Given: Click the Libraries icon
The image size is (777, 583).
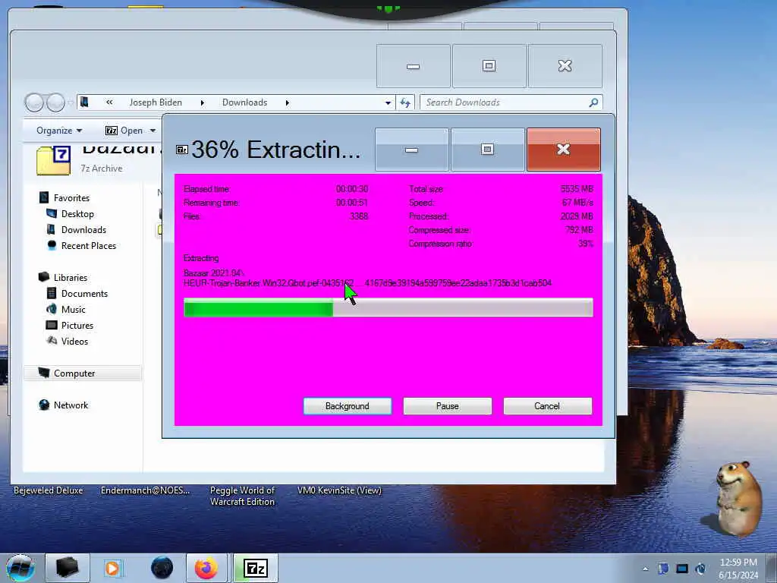Looking at the screenshot, I should 44,277.
